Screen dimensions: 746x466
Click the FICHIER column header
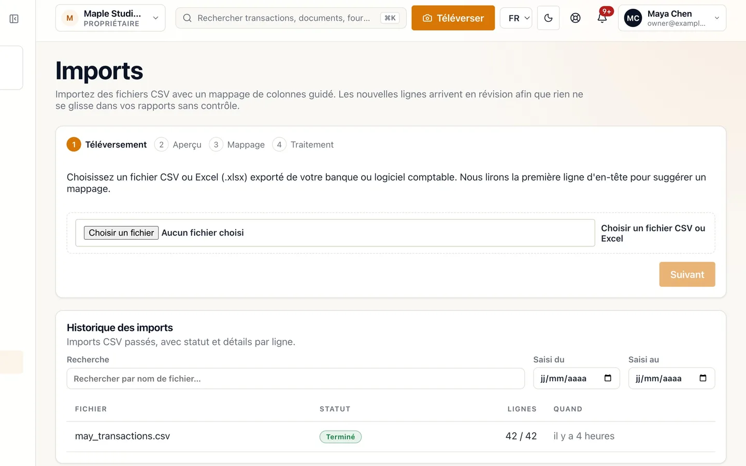91,409
